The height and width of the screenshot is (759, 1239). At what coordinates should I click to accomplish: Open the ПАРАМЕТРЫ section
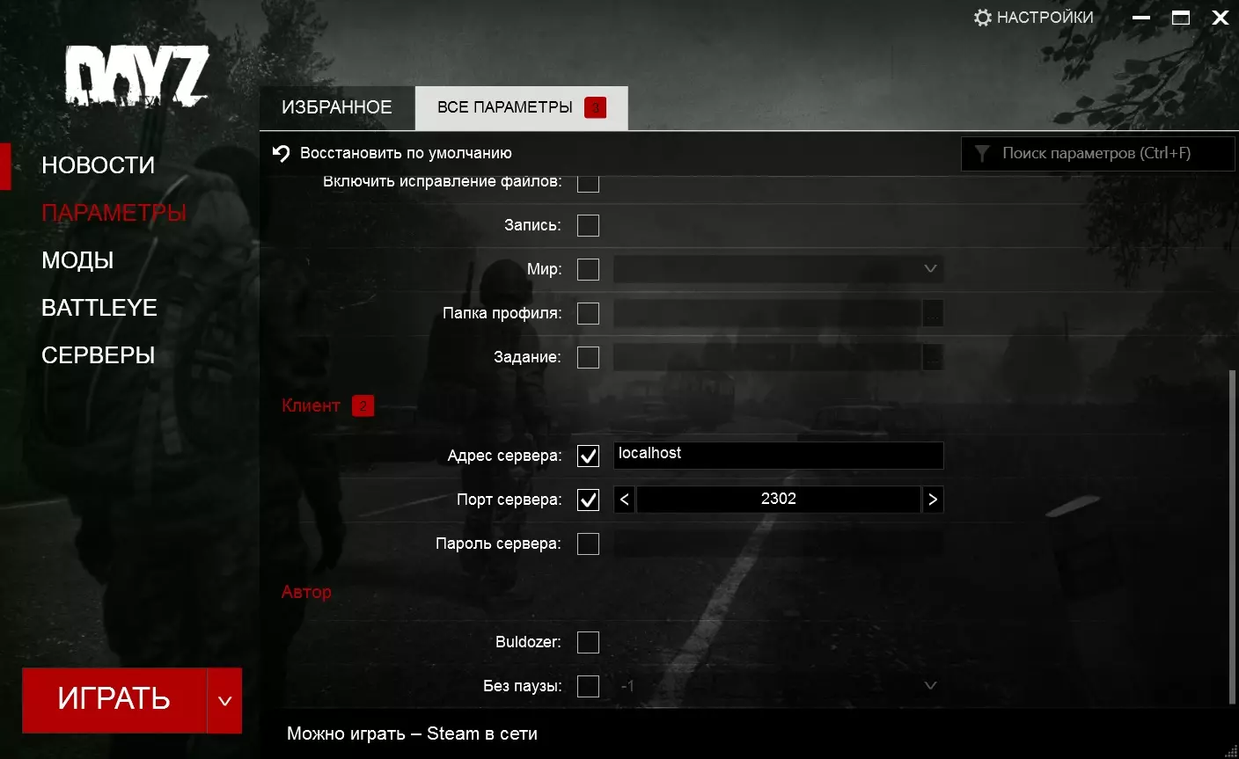coord(114,213)
